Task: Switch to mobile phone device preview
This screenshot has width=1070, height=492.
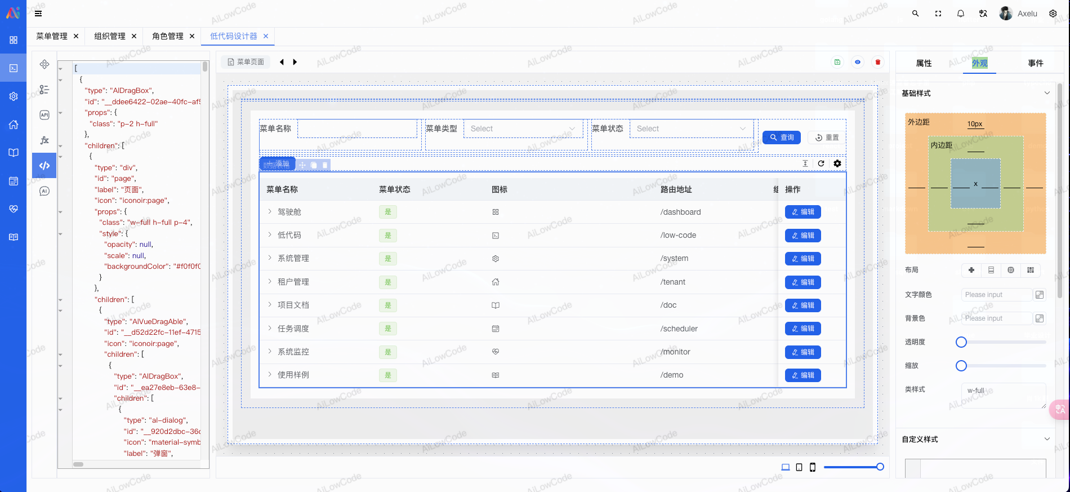Action: tap(813, 467)
